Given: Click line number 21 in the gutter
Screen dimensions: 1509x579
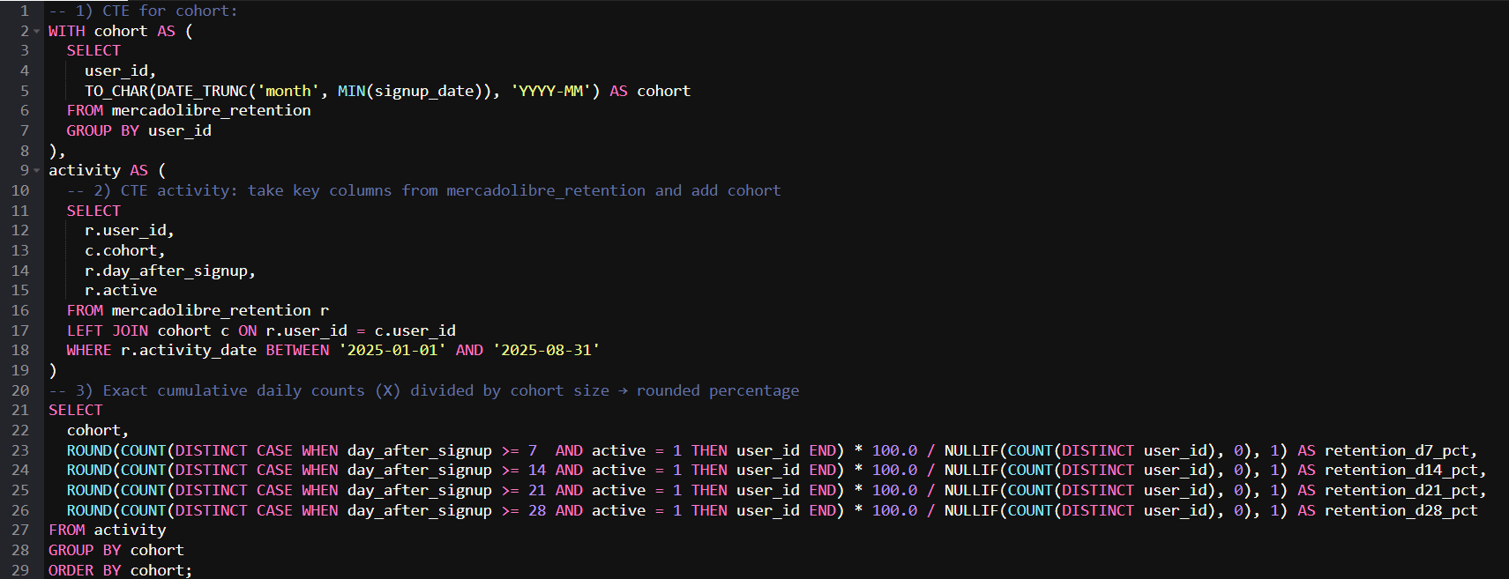Looking at the screenshot, I should pyautogui.click(x=20, y=411).
